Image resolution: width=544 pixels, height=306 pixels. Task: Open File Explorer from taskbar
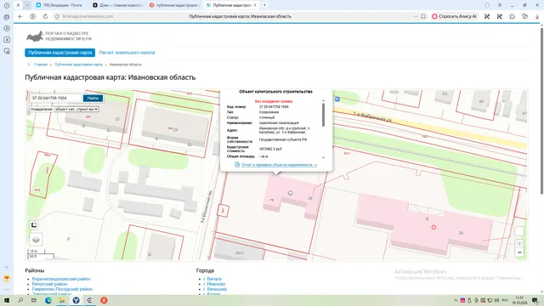click(62, 300)
